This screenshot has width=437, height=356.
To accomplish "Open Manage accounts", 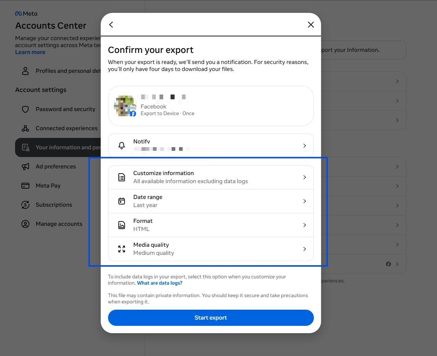I will tap(58, 224).
